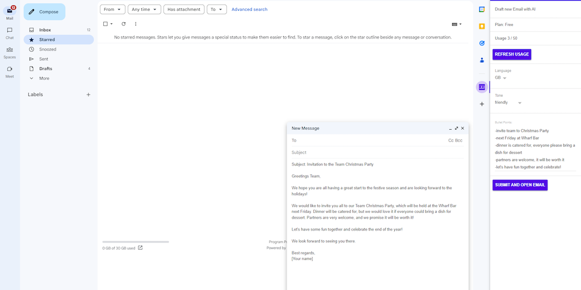Open Google Contacts side panel icon
Screen dimensions: 581x290
[482, 60]
